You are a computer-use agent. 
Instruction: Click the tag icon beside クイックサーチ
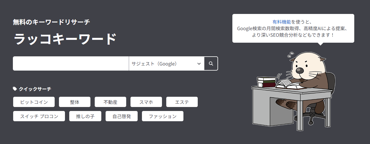pyautogui.click(x=15, y=89)
